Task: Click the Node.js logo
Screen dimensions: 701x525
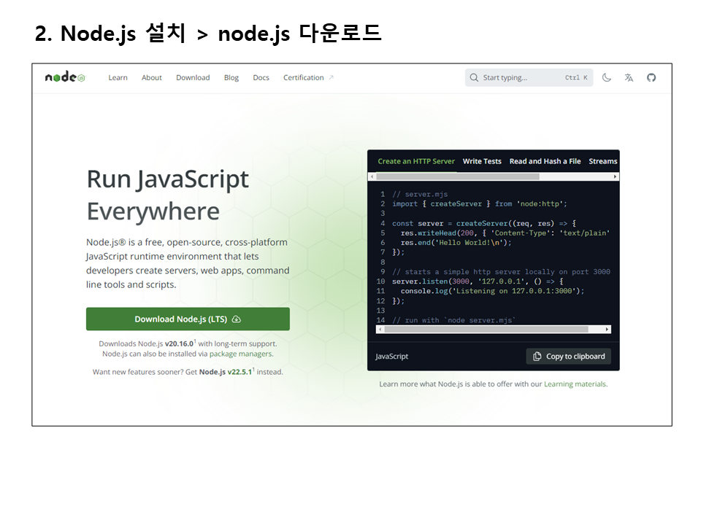Action: click(65, 77)
